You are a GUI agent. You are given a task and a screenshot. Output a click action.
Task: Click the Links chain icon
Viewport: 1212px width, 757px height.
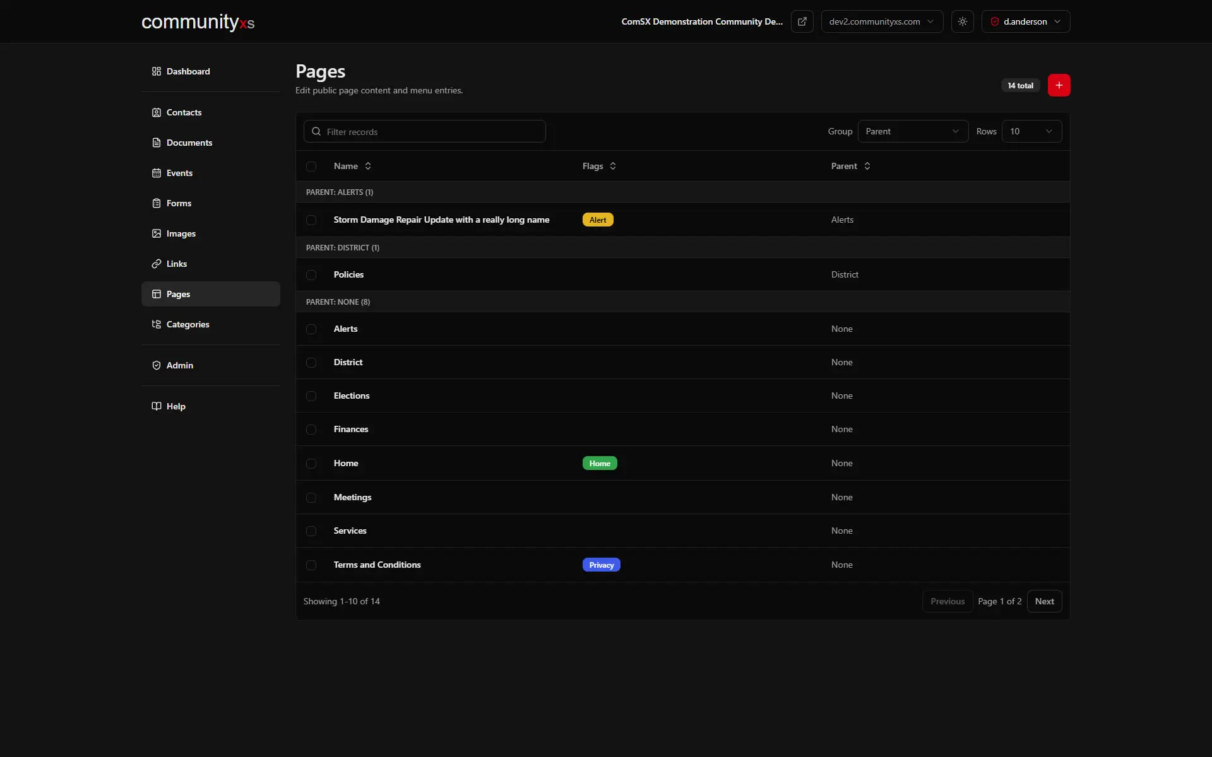pos(157,264)
